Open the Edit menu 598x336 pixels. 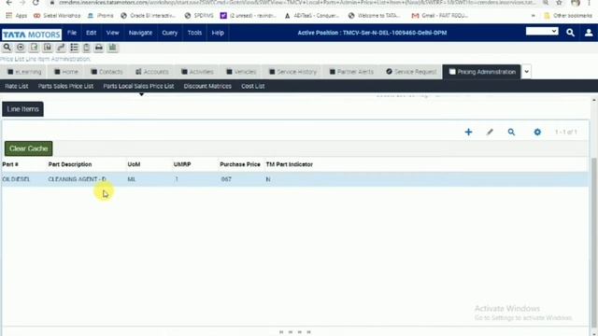coord(92,33)
